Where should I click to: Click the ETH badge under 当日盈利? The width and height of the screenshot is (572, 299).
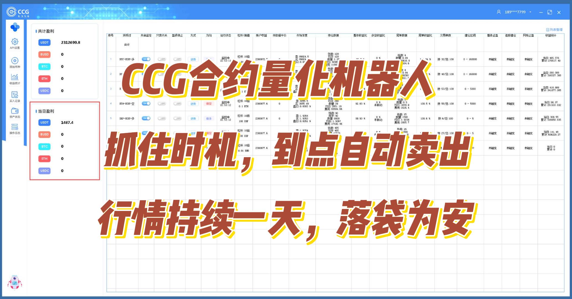(x=44, y=159)
